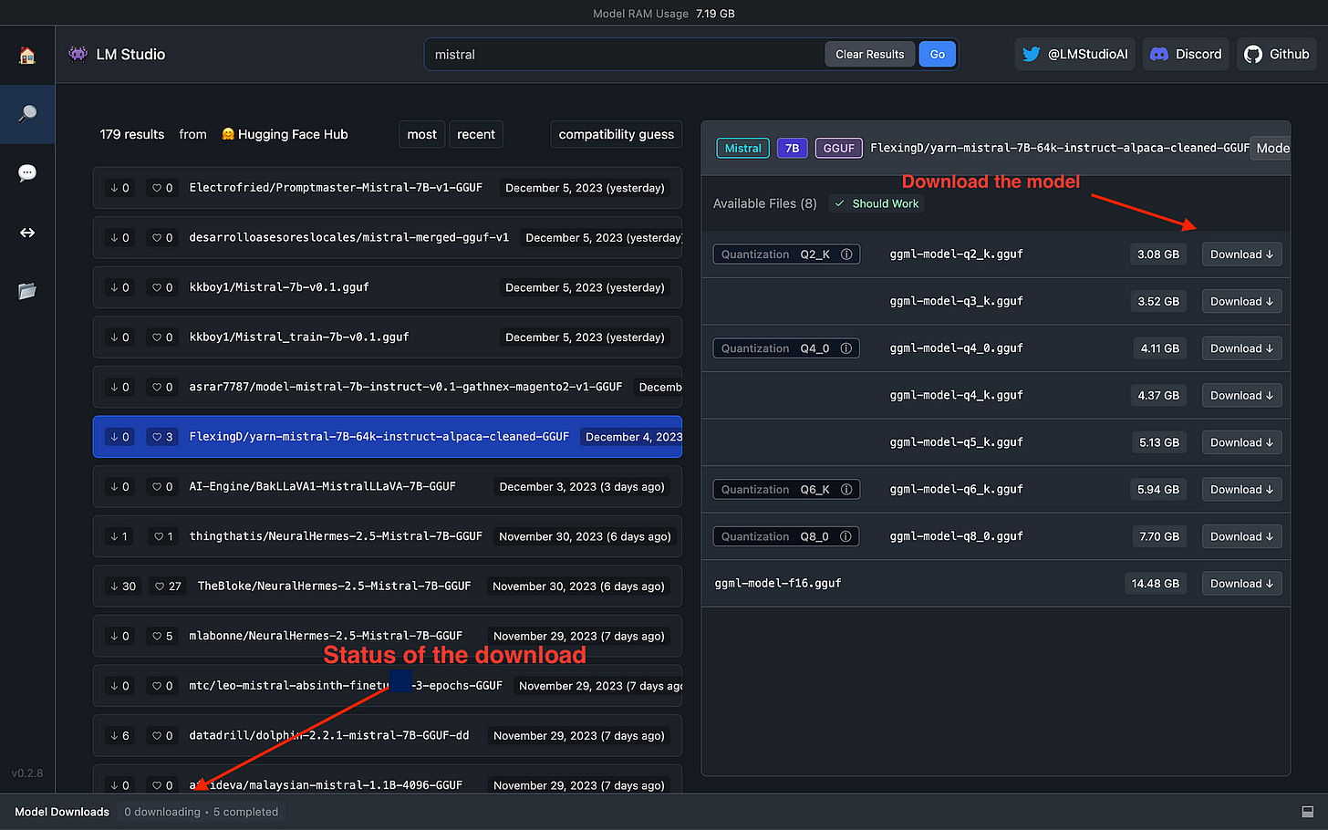The image size is (1328, 830).
Task: Download ggml-model-q5_k.gguf
Action: 1241,442
